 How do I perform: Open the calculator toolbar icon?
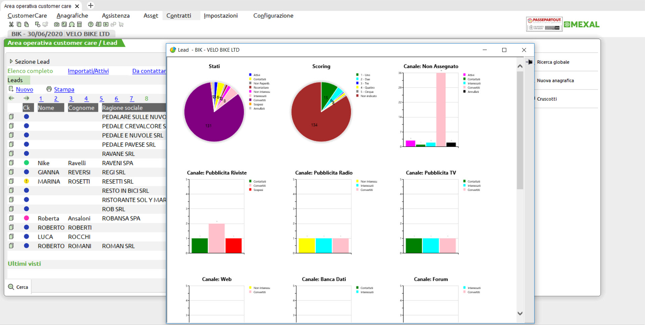click(79, 24)
